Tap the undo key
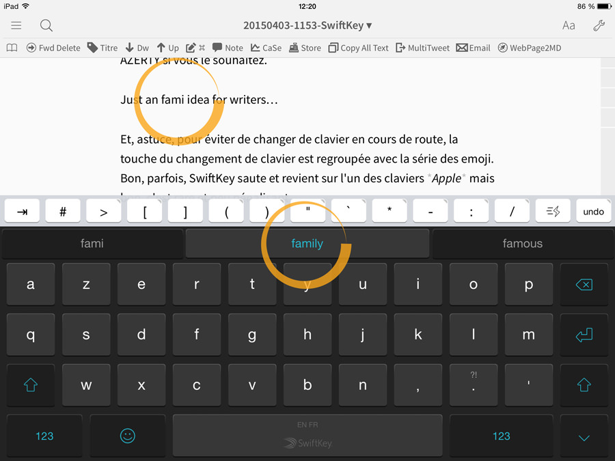Image resolution: width=615 pixels, height=461 pixels. [593, 211]
